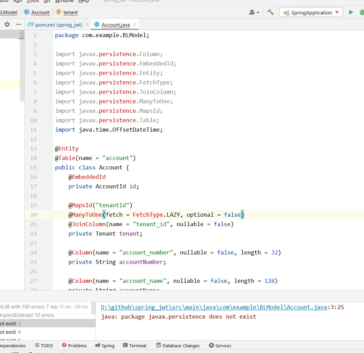This screenshot has height=353, width=364.
Task: Select the Account.java editor tab
Action: point(115,25)
